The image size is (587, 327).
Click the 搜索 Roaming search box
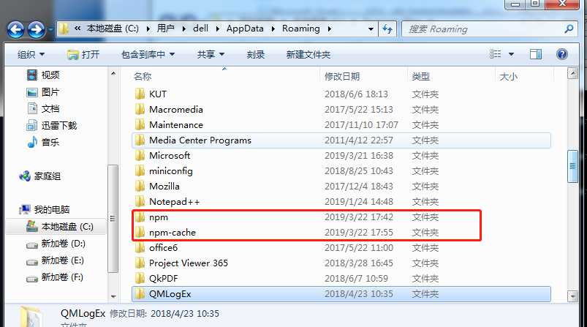[482, 29]
